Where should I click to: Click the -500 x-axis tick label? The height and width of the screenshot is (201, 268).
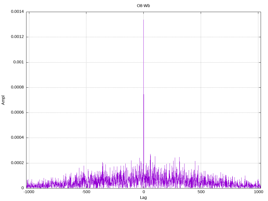point(86,192)
